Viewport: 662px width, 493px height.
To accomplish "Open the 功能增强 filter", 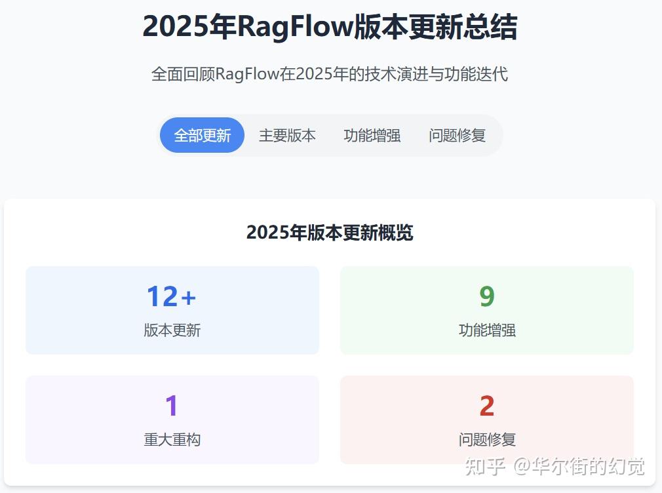I will [372, 135].
